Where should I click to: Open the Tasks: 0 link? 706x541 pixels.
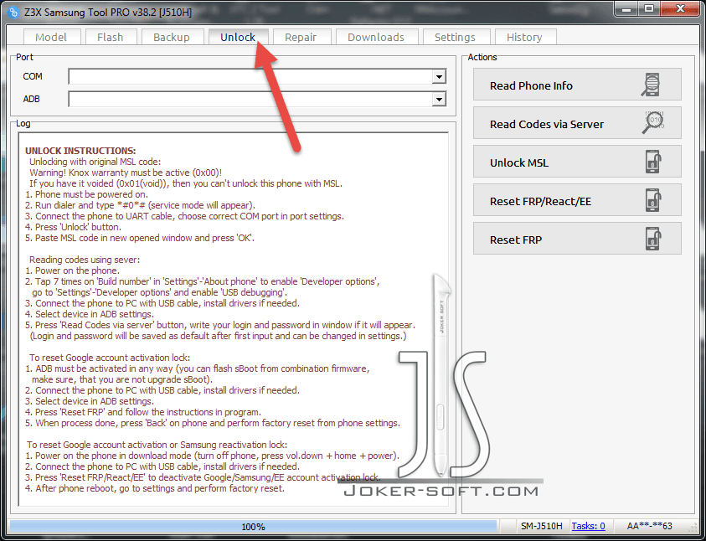click(x=588, y=526)
